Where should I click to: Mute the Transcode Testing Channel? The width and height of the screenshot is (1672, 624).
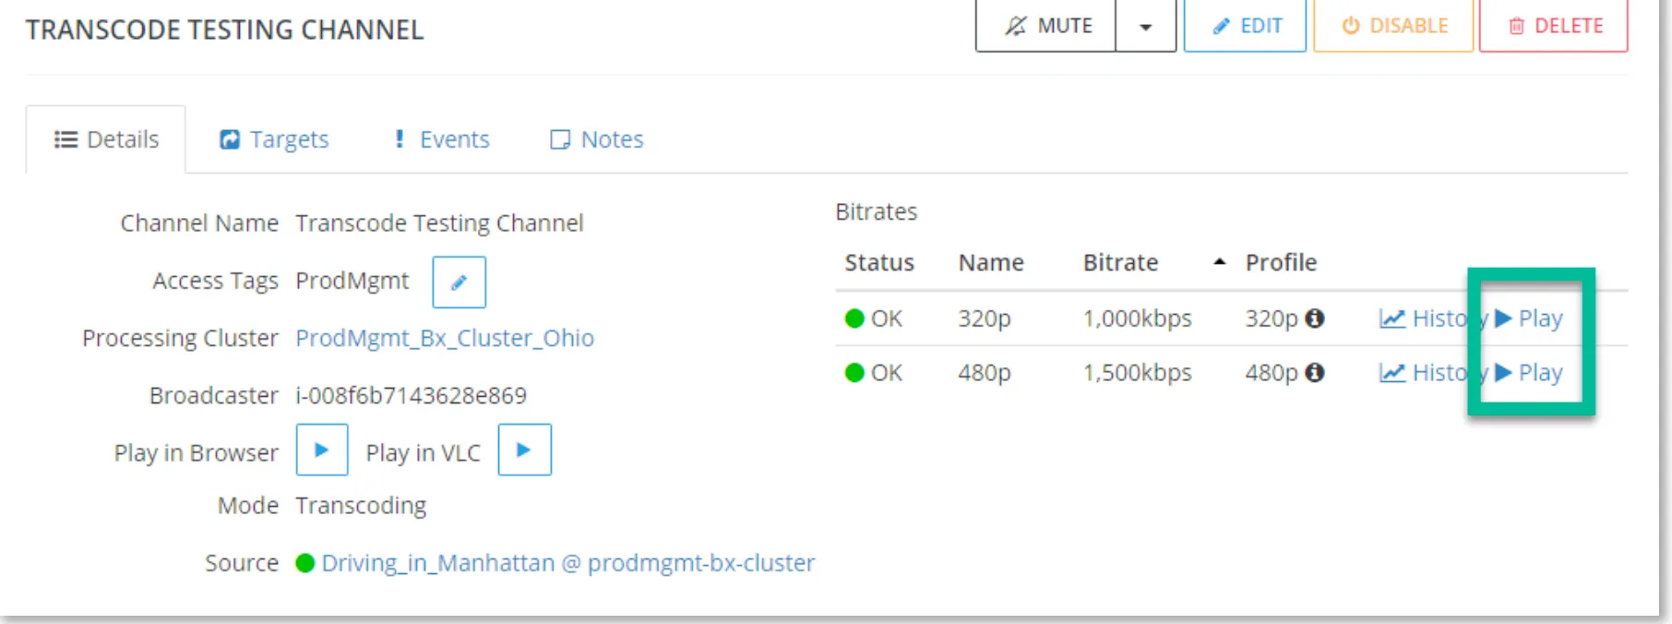click(x=1046, y=26)
